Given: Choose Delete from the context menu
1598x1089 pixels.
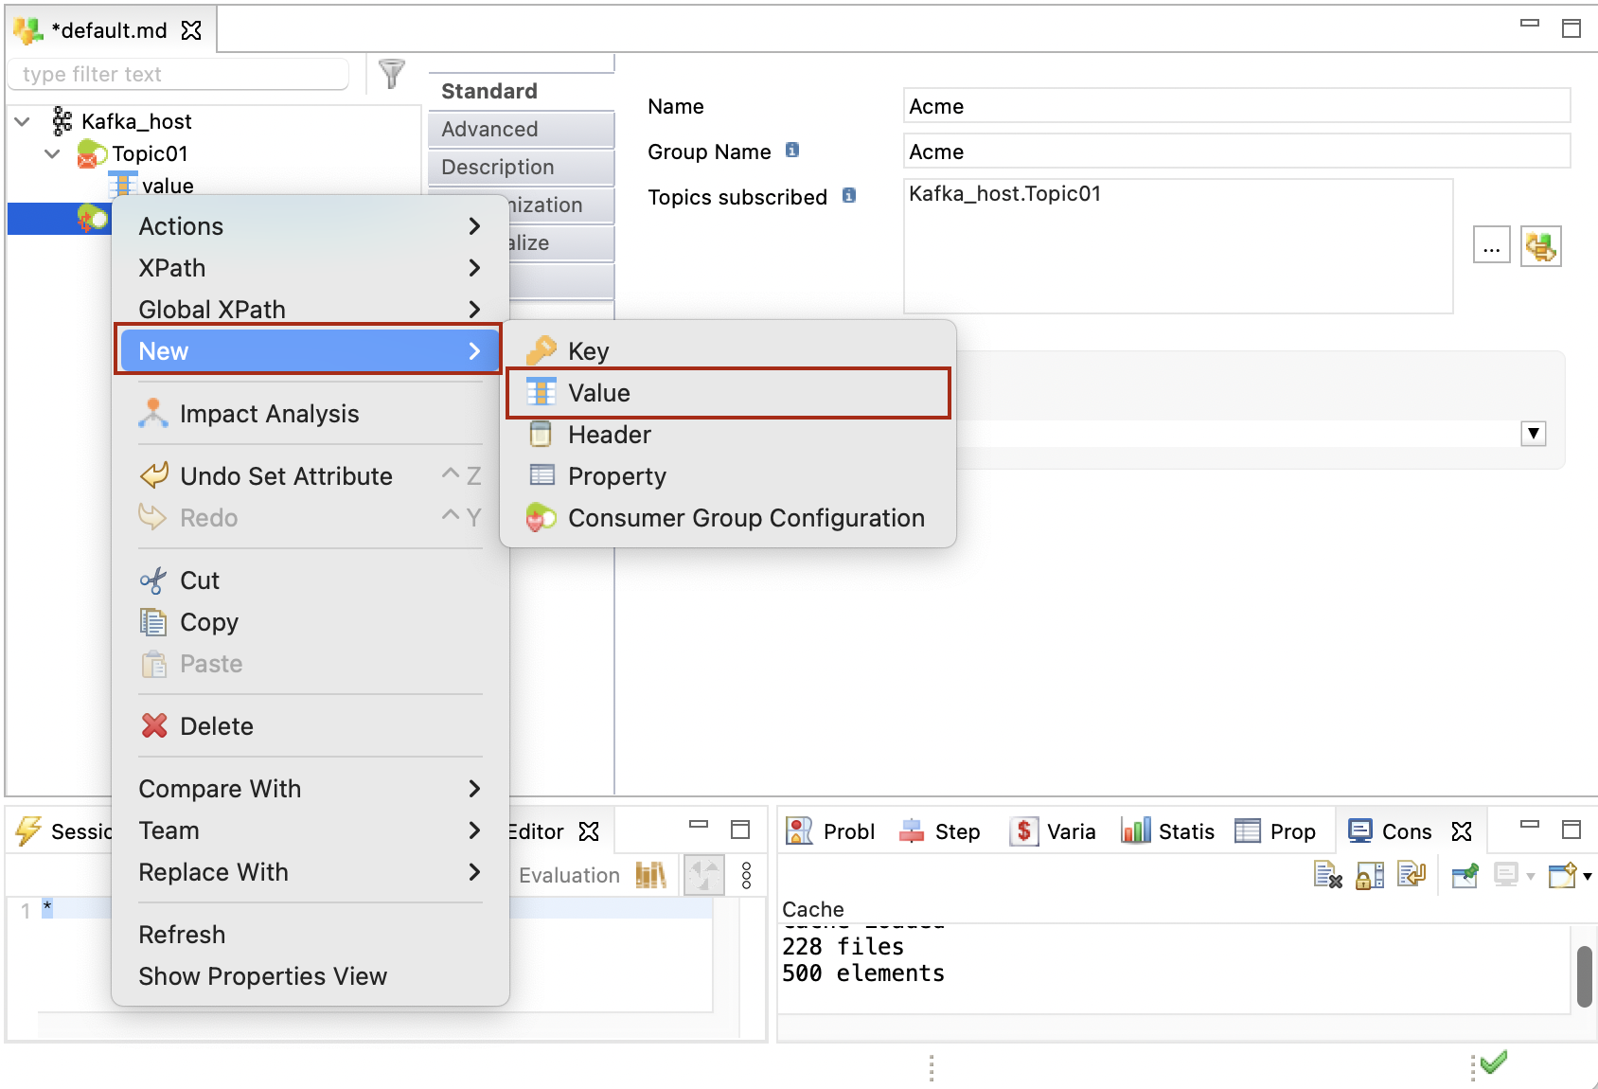Looking at the screenshot, I should pos(216,726).
